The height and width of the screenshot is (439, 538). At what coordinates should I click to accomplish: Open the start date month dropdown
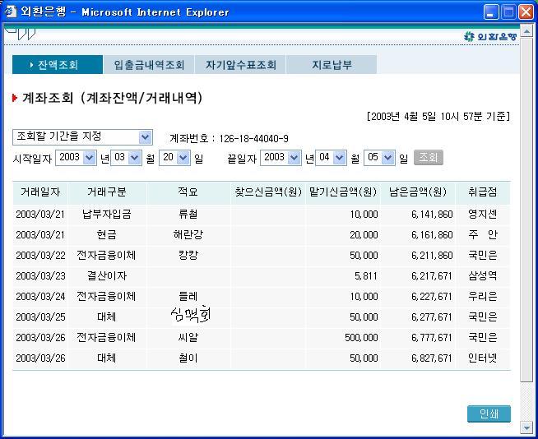(x=136, y=157)
